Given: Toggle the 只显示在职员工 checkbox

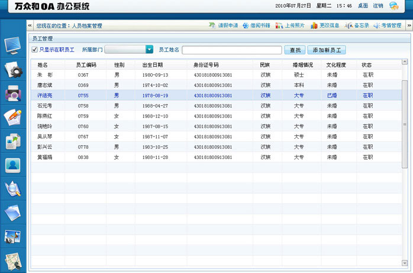Looking at the screenshot, I should pos(35,50).
